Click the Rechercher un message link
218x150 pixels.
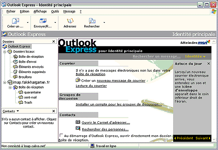coord(157,57)
